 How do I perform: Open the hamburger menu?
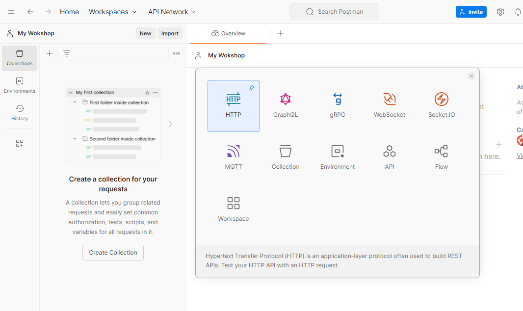11,12
